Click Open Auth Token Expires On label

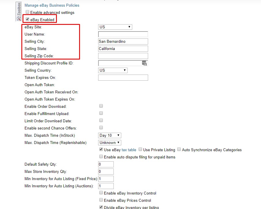50,99
